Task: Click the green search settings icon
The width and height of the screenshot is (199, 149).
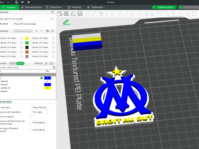Action: pyautogui.click(x=54, y=63)
